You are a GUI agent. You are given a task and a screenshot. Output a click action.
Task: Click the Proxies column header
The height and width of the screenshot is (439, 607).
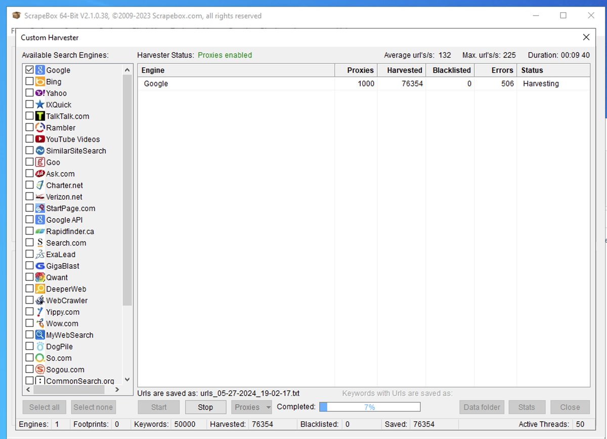pos(356,70)
